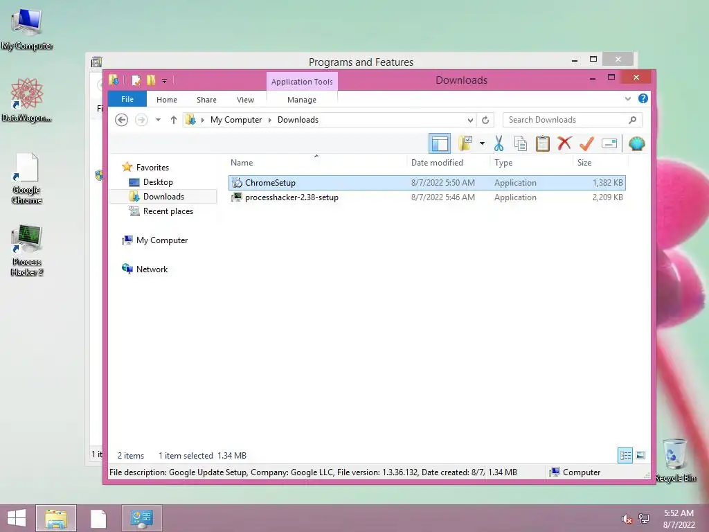The width and height of the screenshot is (709, 532).
Task: Click File Explorer on the taskbar
Action: click(x=56, y=518)
